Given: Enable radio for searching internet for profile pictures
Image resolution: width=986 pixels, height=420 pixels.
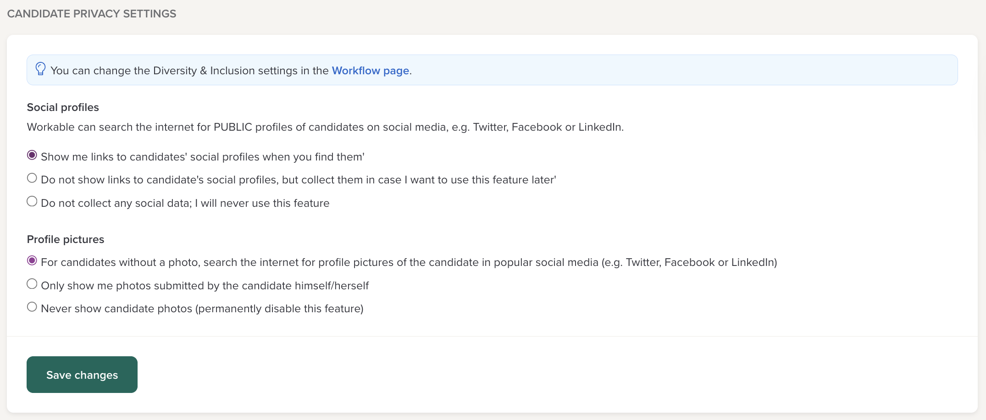Looking at the screenshot, I should [x=32, y=261].
